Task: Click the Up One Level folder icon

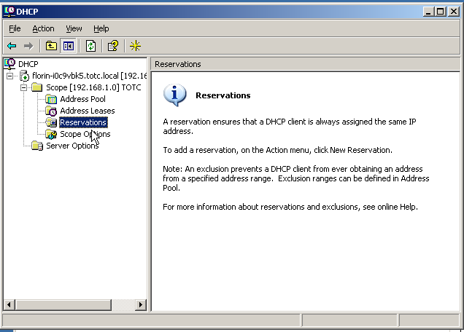Action: [51, 46]
